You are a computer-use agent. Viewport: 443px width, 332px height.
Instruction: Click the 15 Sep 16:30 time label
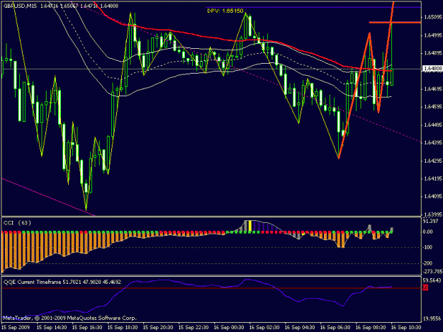pos(87,328)
